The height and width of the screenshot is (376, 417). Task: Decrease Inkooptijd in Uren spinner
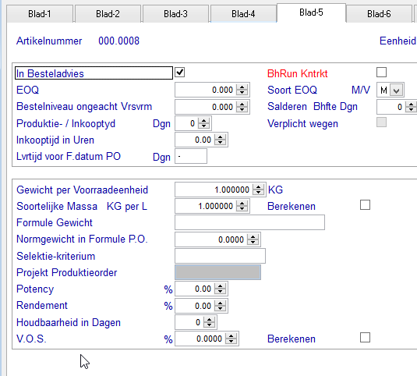tap(220, 143)
